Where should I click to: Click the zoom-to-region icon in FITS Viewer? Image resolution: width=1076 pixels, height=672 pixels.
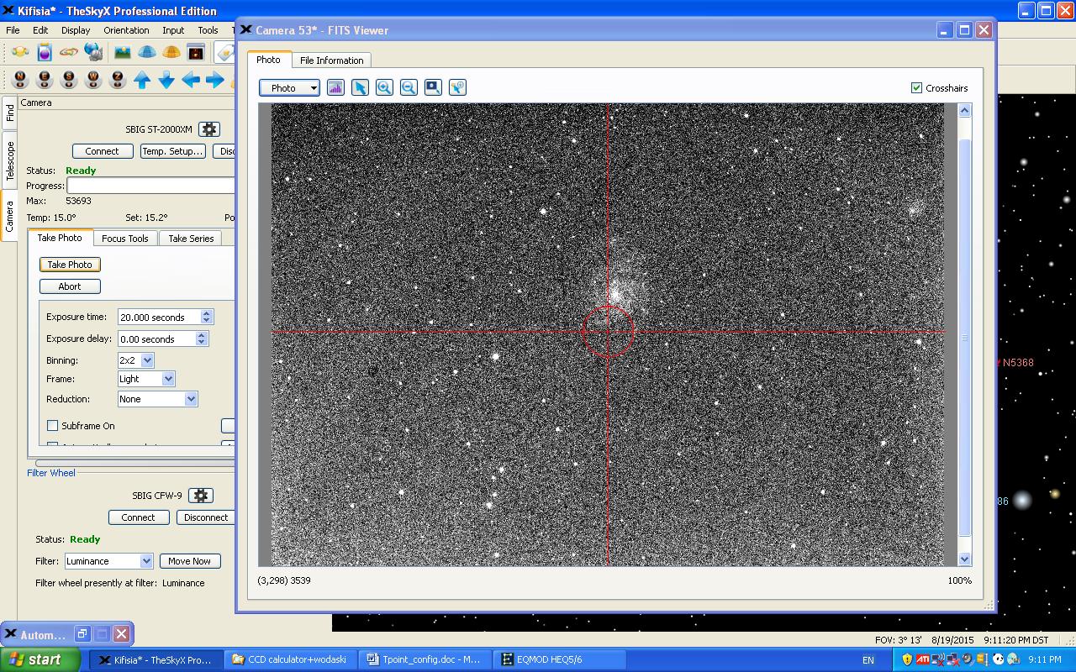coord(433,87)
